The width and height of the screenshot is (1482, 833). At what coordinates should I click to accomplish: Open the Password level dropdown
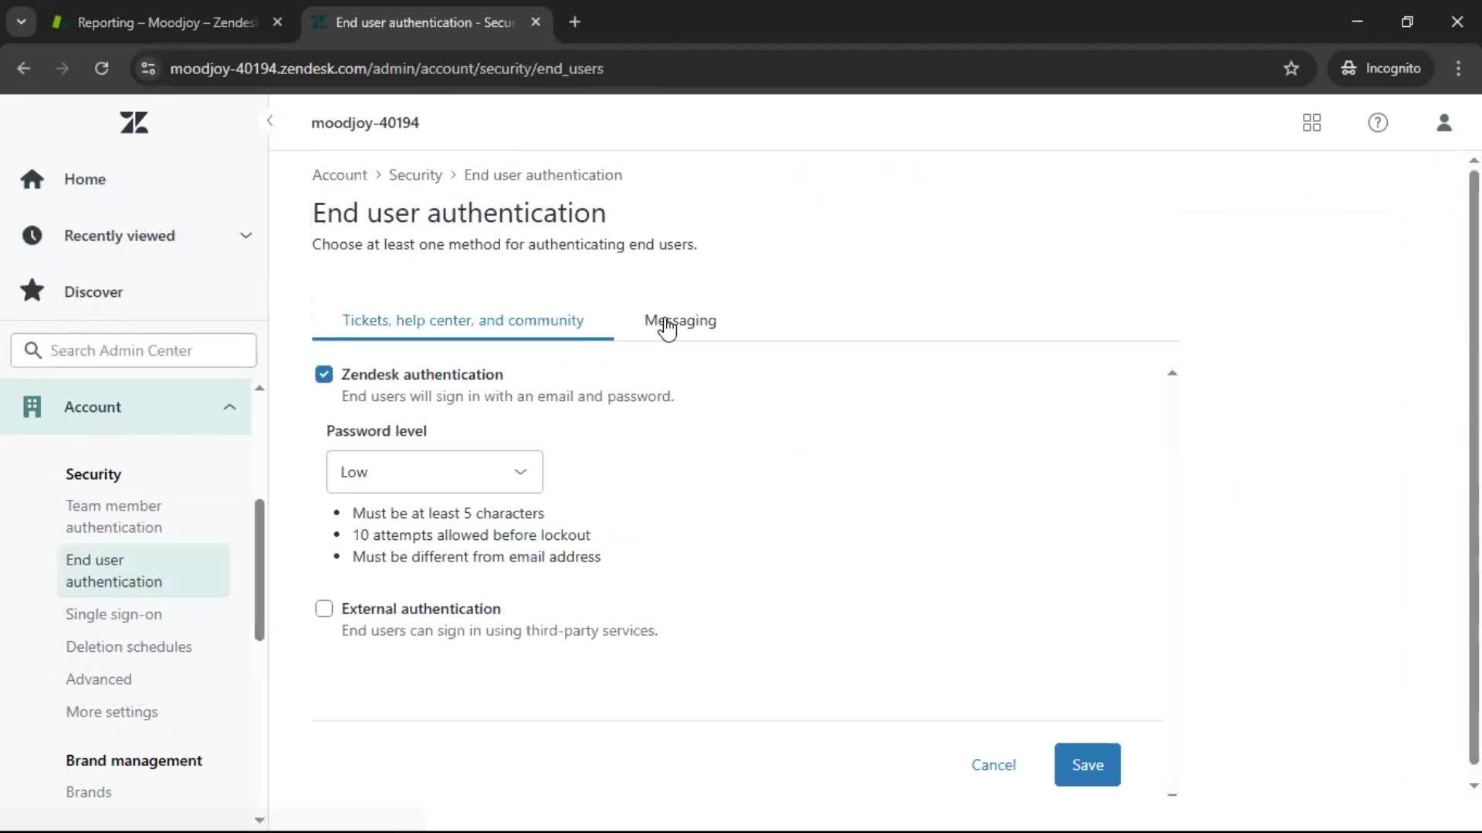click(x=435, y=472)
